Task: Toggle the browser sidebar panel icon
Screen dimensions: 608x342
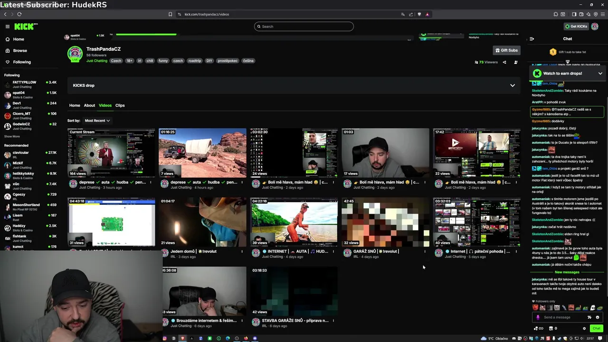Action: coord(574,14)
